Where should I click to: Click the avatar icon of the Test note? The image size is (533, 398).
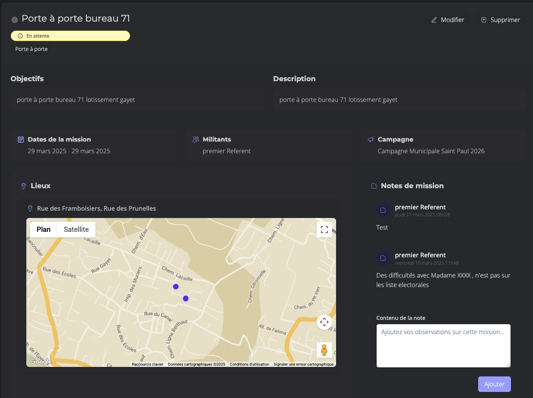(383, 210)
